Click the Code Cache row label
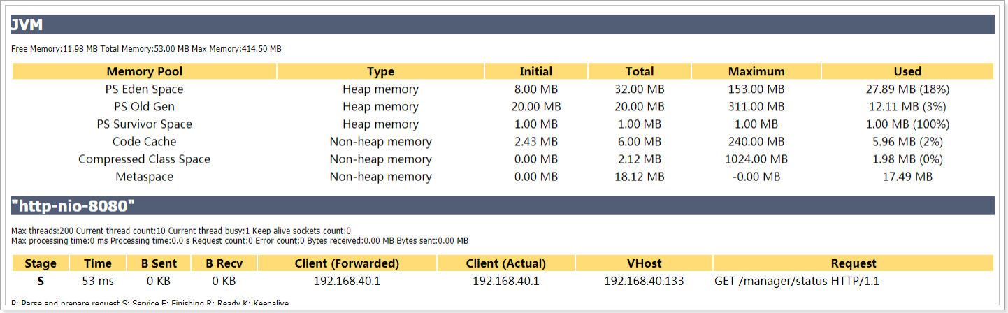1008x313 pixels. 144,142
